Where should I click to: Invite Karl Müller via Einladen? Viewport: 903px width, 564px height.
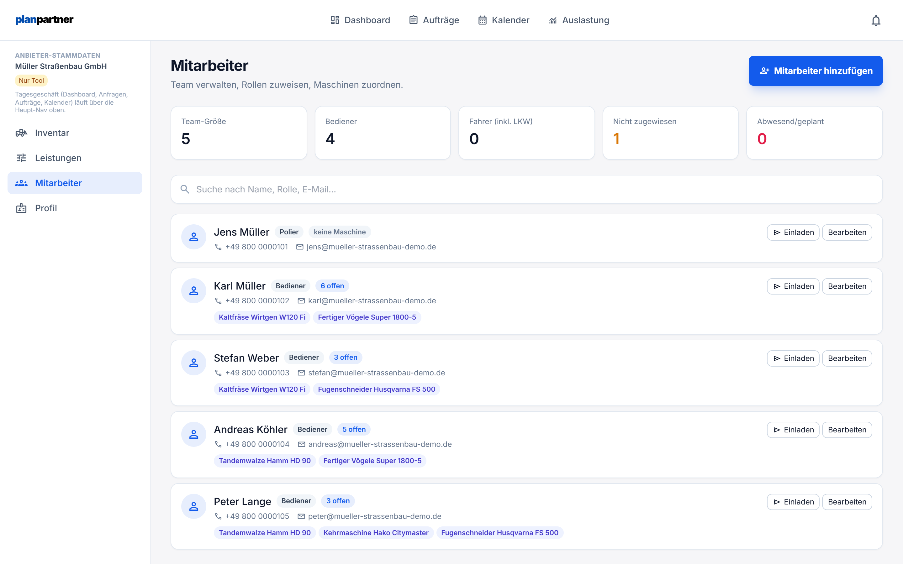click(793, 286)
